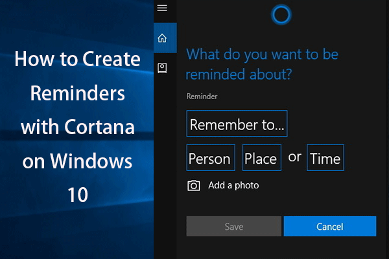Image resolution: width=389 pixels, height=259 pixels.
Task: Click the Cortana circle logo
Action: (281, 15)
